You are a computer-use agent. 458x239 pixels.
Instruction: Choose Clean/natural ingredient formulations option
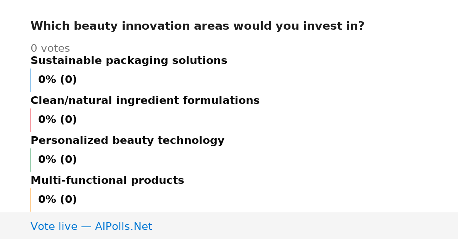click(x=145, y=100)
